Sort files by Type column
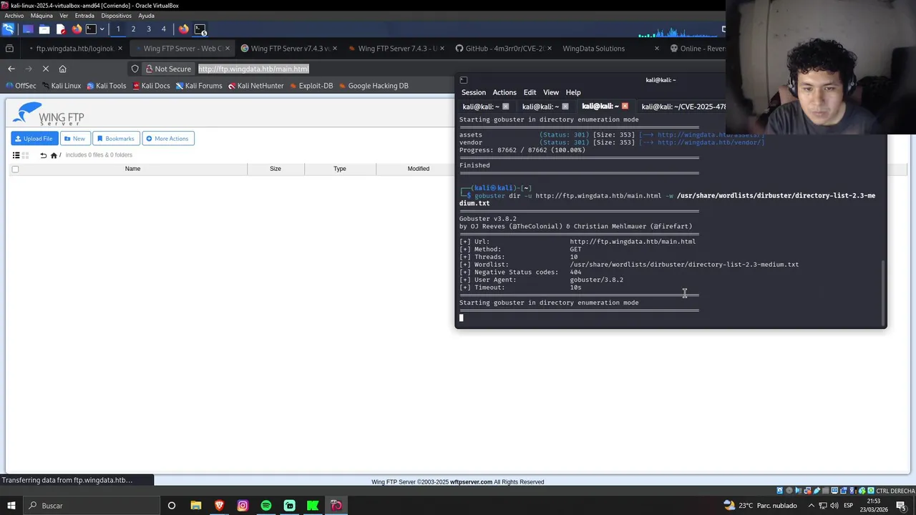This screenshot has height=515, width=916. pyautogui.click(x=340, y=169)
